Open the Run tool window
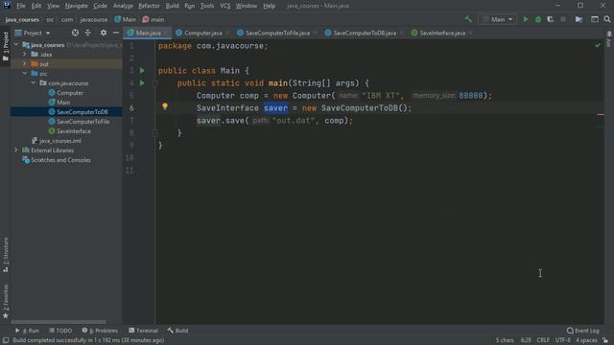614x345 pixels. pyautogui.click(x=27, y=331)
